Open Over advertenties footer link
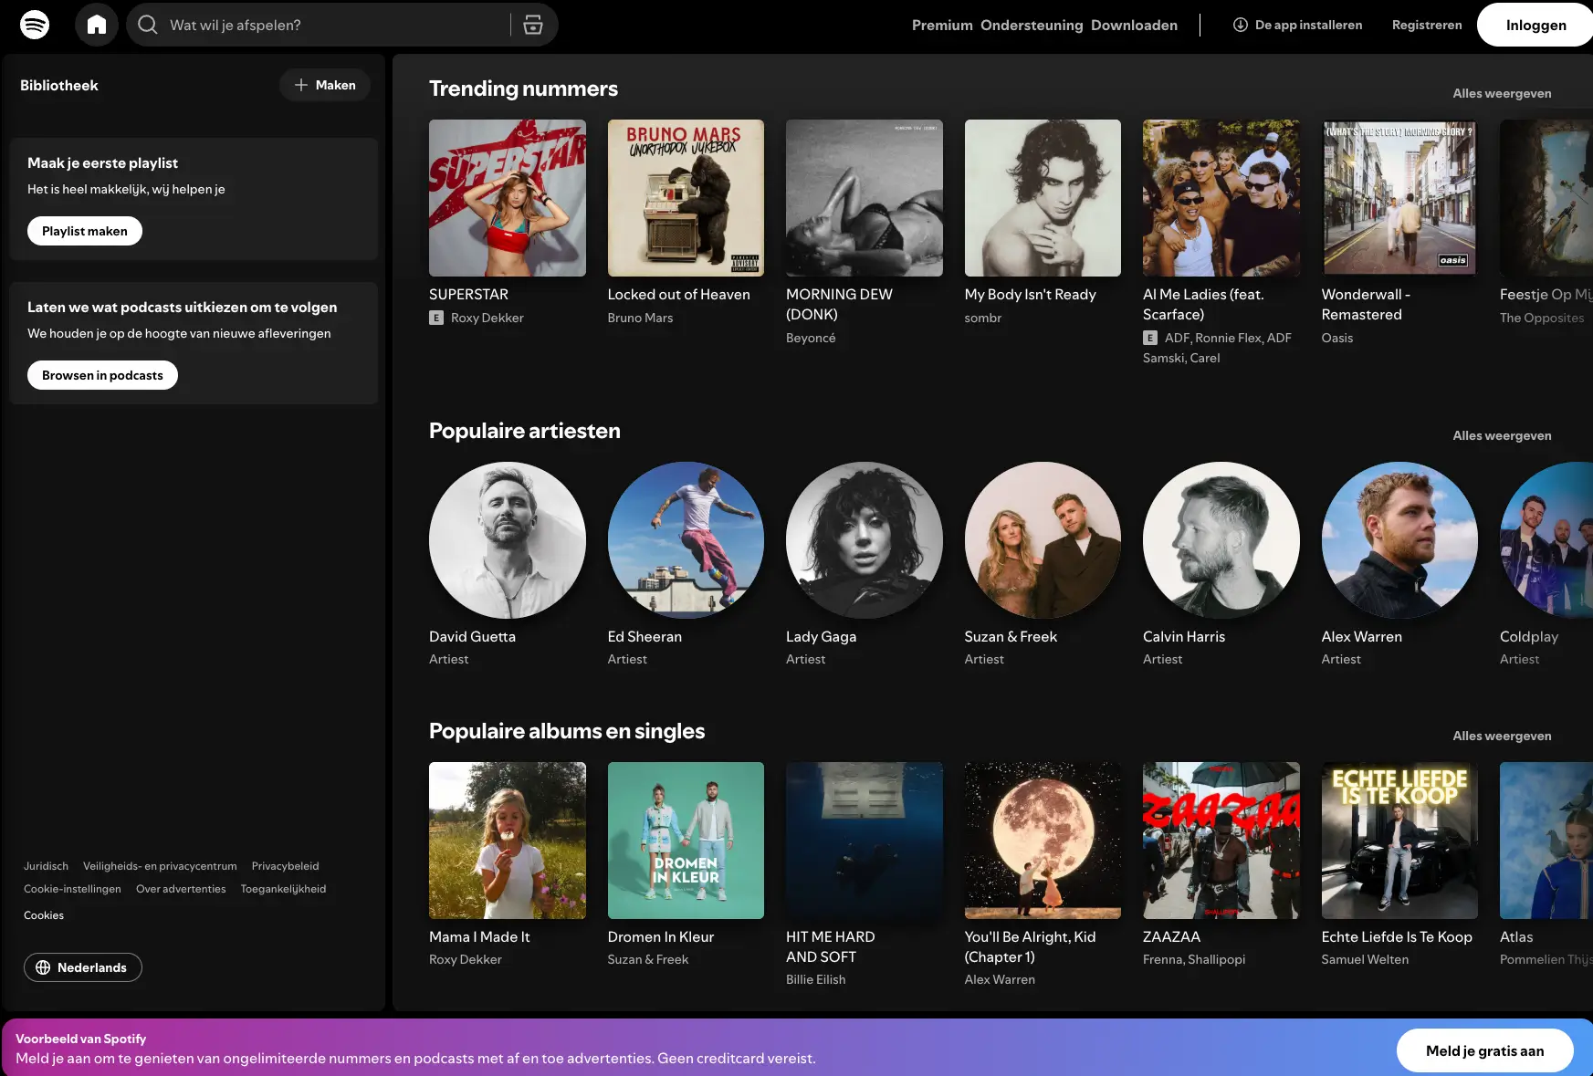This screenshot has height=1076, width=1593. 181,889
